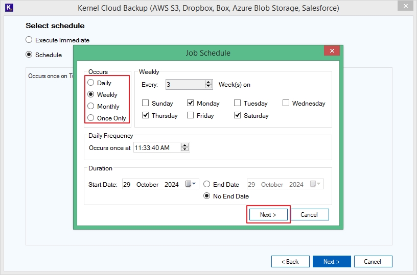Select the End Date radio button
The image size is (417, 275).
click(206, 184)
